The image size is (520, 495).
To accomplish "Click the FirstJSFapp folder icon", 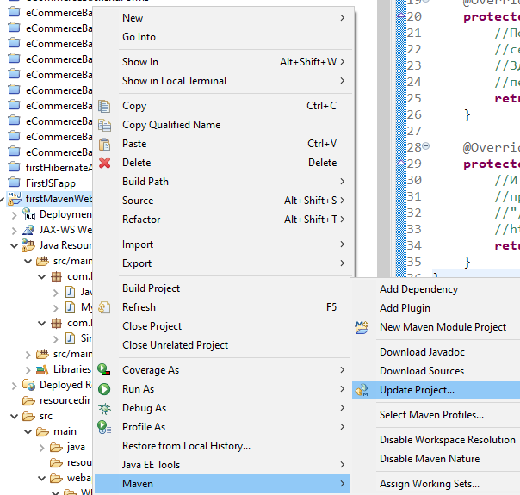I will 14,183.
